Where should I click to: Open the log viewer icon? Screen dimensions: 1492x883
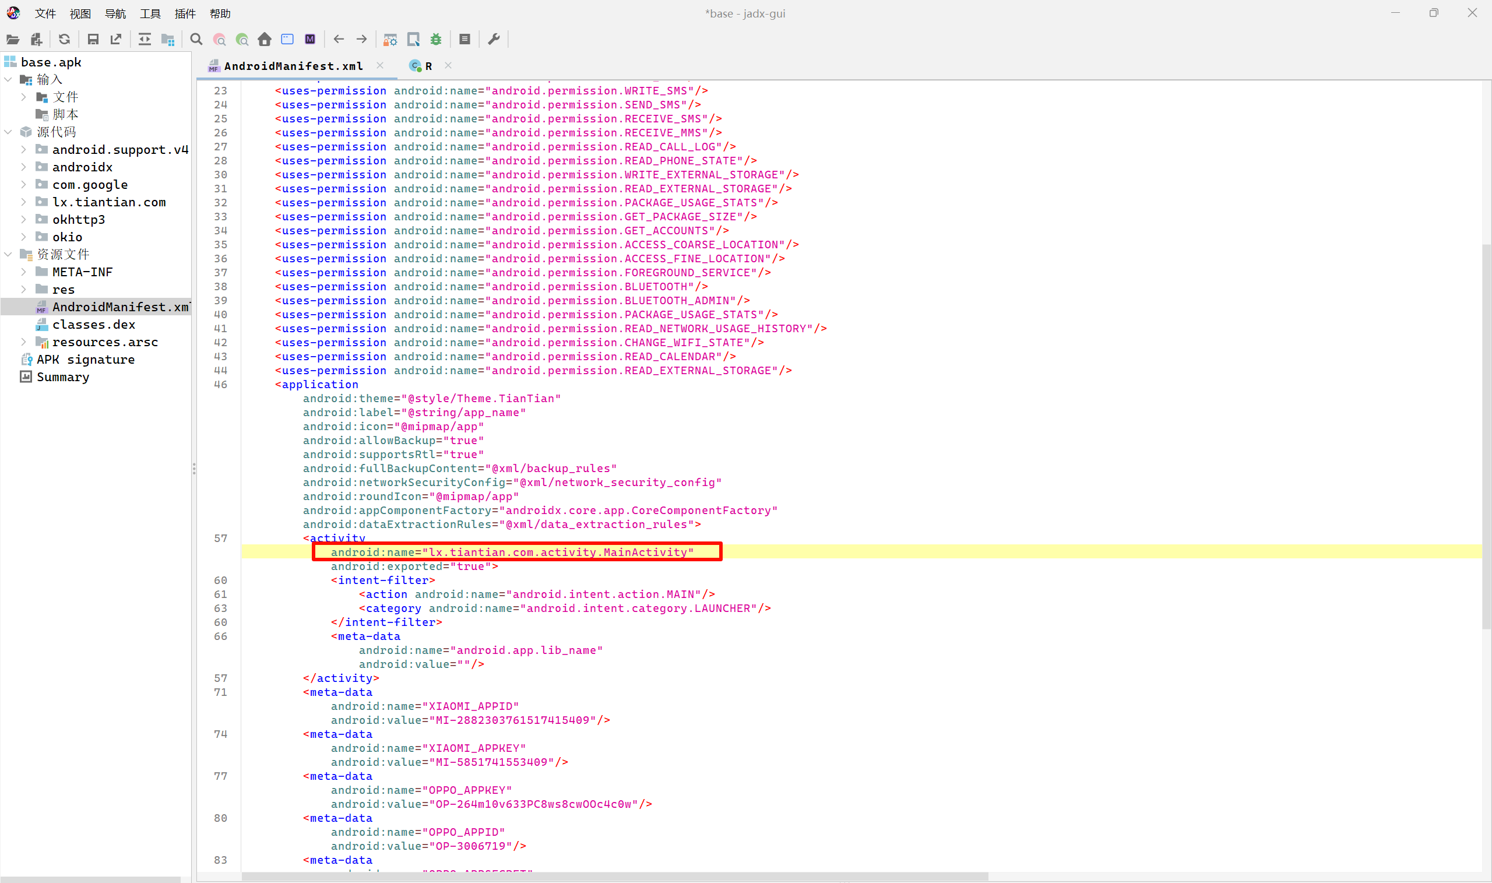465,40
